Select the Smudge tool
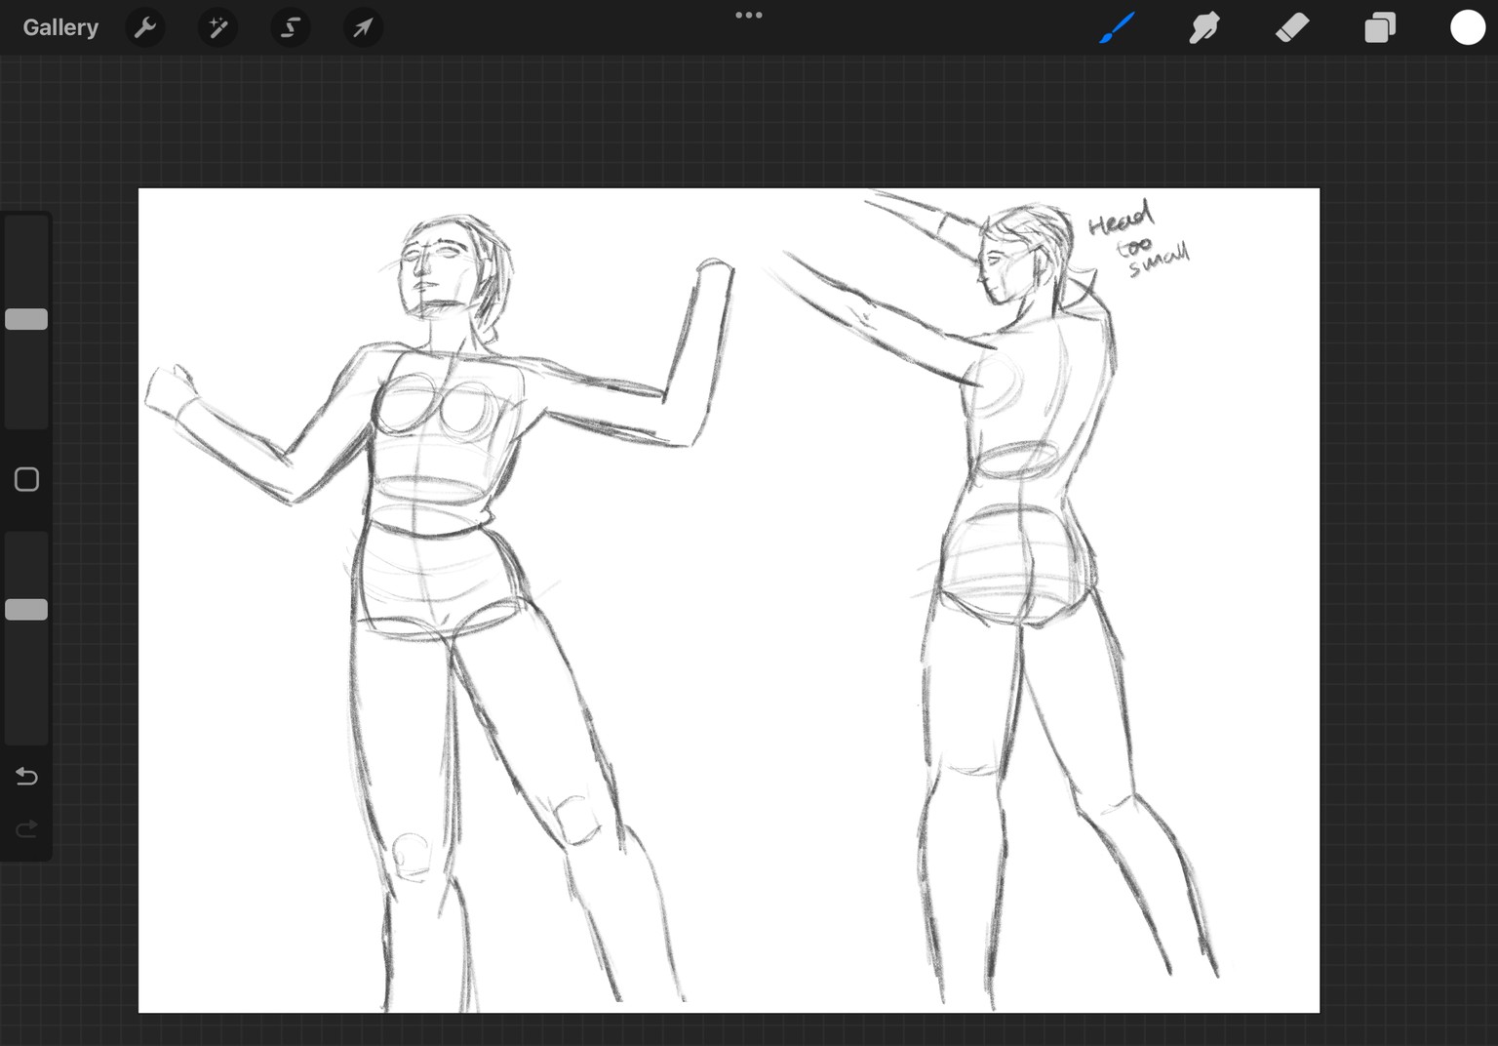Screen dimensions: 1498x1046 (x=1204, y=27)
